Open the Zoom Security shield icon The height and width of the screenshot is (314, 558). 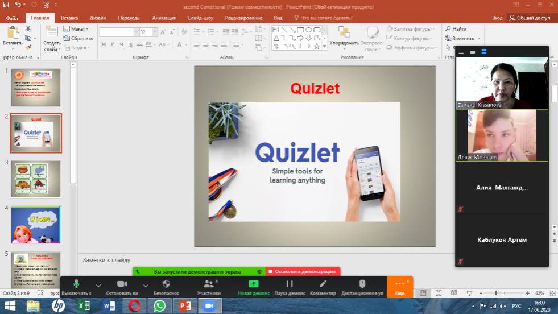coord(166,284)
